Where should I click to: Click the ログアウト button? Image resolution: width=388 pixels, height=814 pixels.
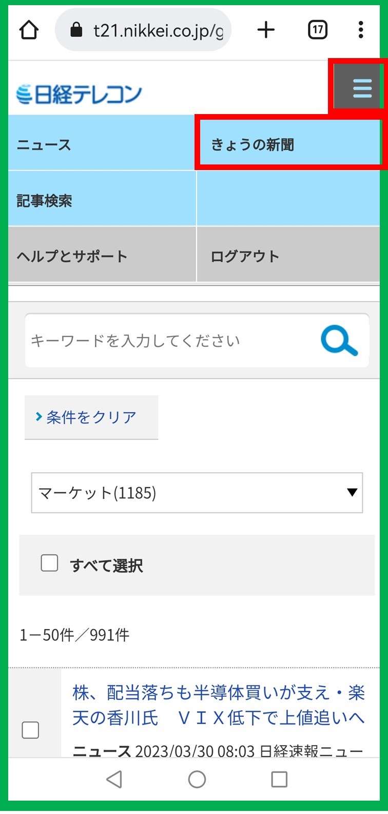click(x=288, y=256)
